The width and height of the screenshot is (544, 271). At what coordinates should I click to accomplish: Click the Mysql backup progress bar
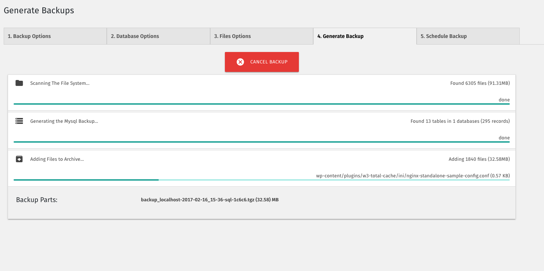pyautogui.click(x=262, y=142)
